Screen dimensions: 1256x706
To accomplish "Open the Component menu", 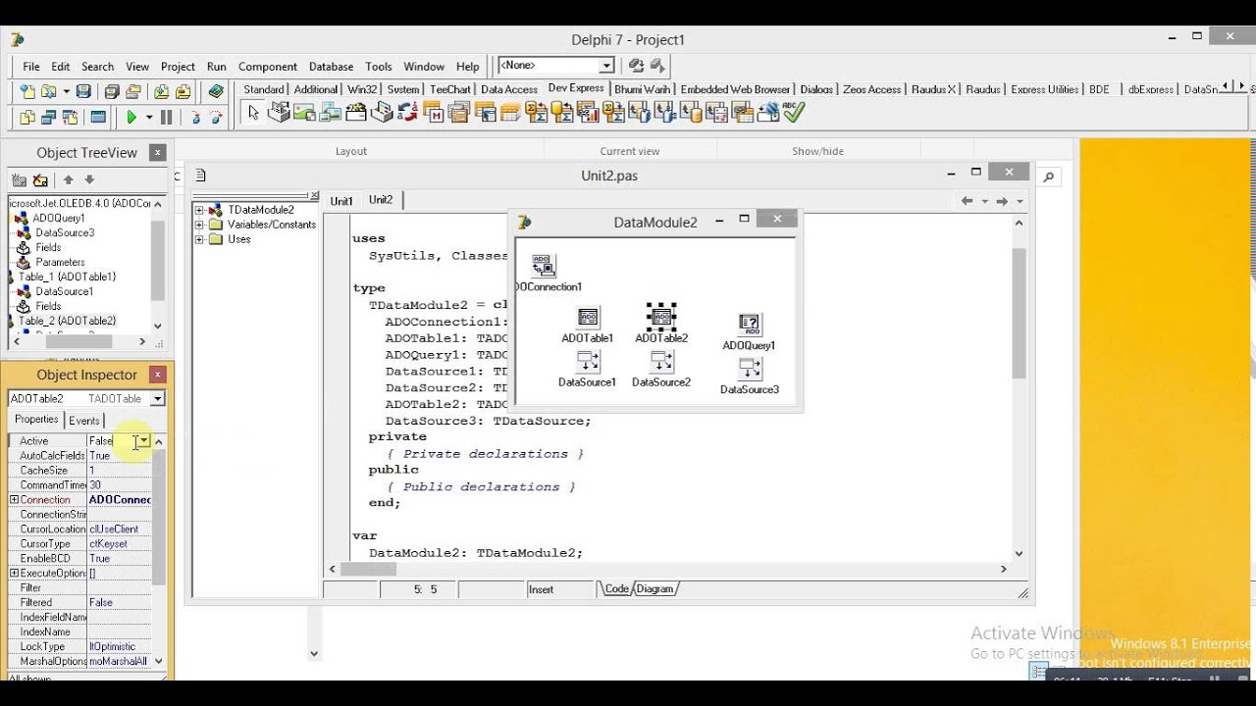I will [x=267, y=67].
